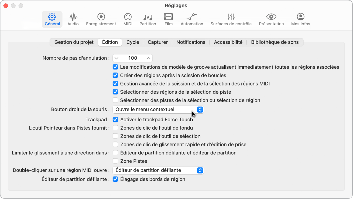Open Surfaces de contrôle settings
The height and width of the screenshot is (199, 353).
tap(231, 19)
